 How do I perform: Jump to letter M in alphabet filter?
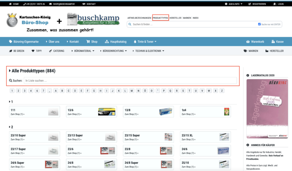point(132,91)
